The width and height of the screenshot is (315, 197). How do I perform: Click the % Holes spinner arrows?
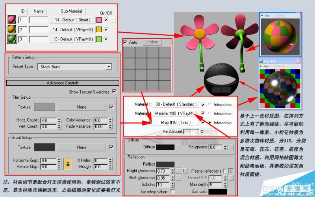(110, 160)
